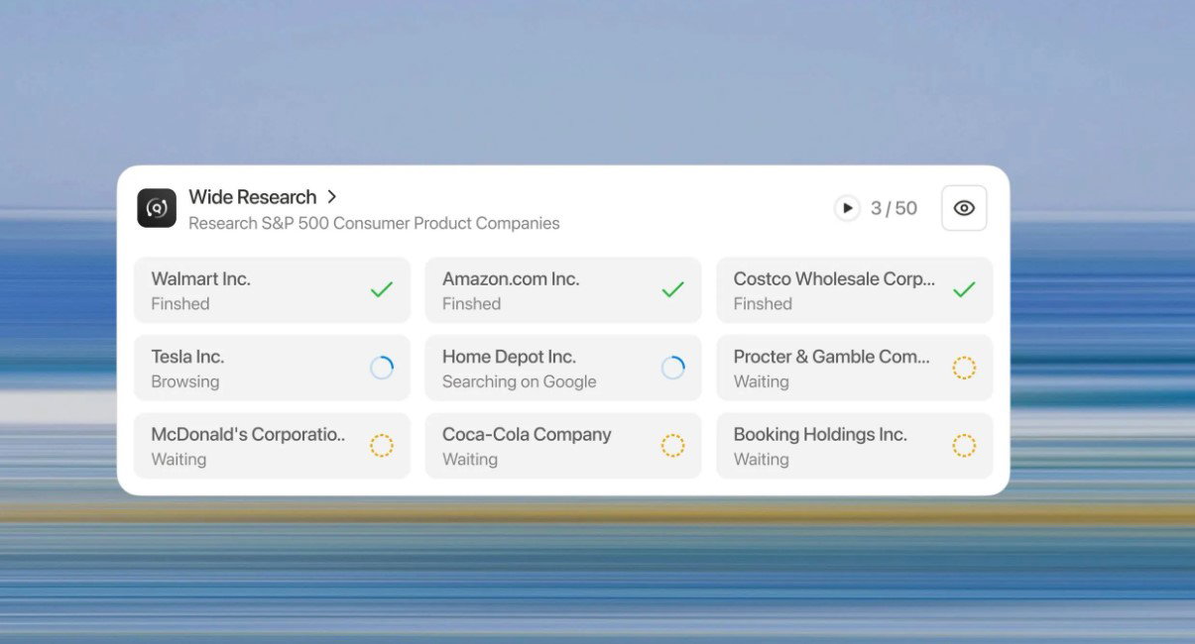This screenshot has height=644, width=1195.
Task: Select Home Depot Searching on Google status
Action: pos(519,381)
